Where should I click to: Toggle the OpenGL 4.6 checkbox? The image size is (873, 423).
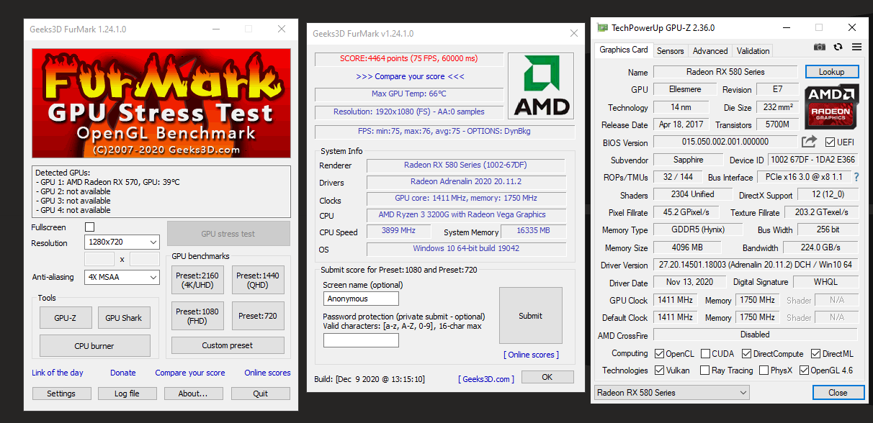pyautogui.click(x=805, y=371)
